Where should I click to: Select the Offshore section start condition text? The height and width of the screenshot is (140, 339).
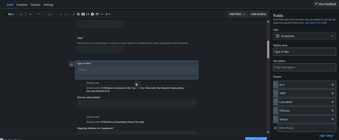pyautogui.click(x=135, y=90)
